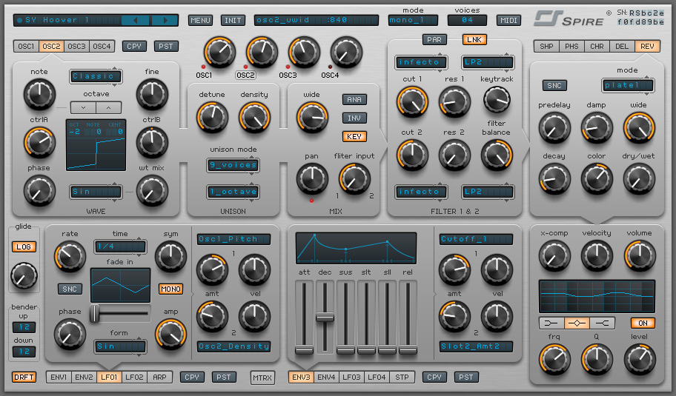Turn off the EQ ON switch
The height and width of the screenshot is (396, 676).
643,323
